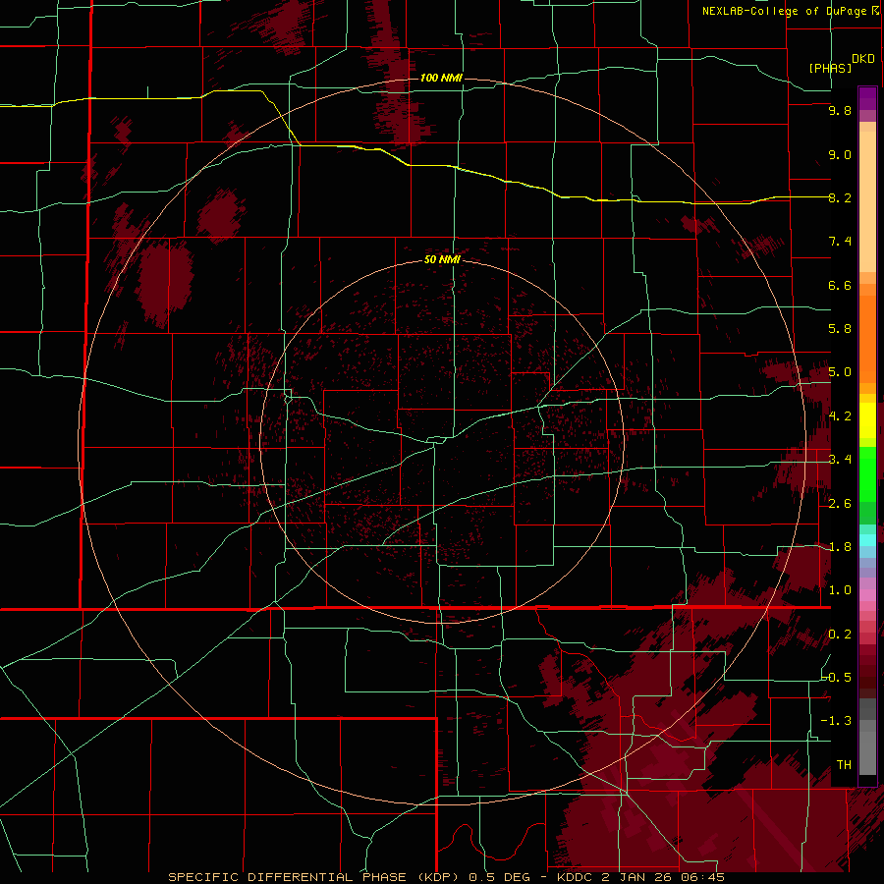Click the 7.4 scale value
Viewport: 884px width, 884px height.
[x=840, y=242]
